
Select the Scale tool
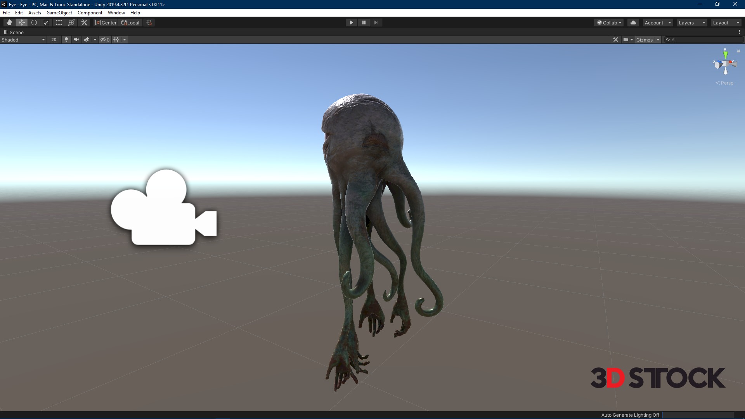point(47,23)
